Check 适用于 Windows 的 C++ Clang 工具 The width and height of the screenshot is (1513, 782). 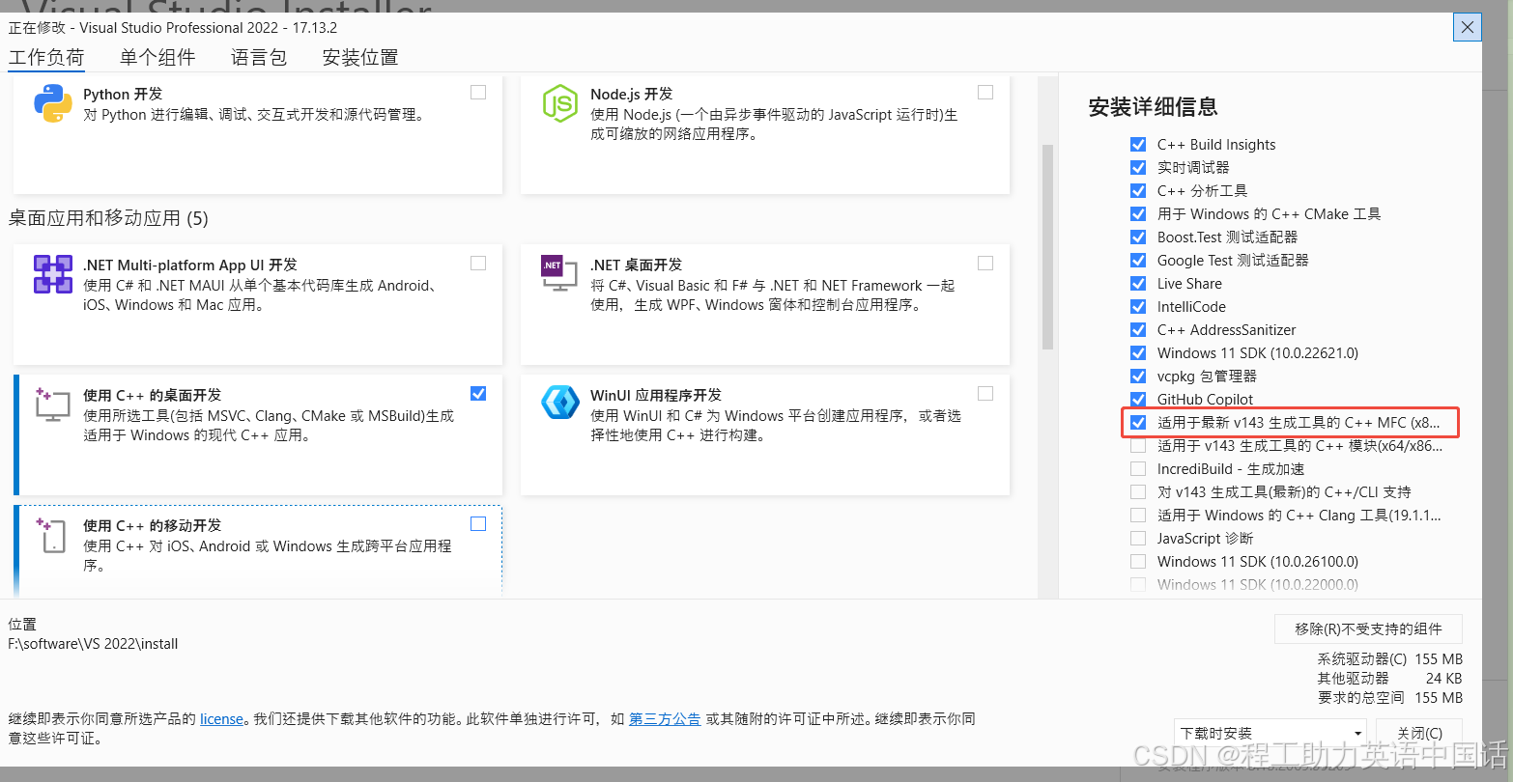pyautogui.click(x=1138, y=515)
